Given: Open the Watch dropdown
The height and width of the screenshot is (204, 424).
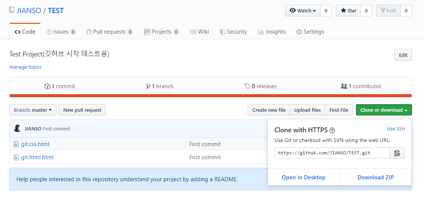Looking at the screenshot, I should [x=303, y=11].
